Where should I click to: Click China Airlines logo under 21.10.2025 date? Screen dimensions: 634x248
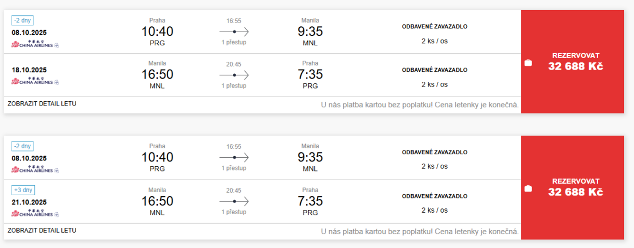pyautogui.click(x=35, y=214)
